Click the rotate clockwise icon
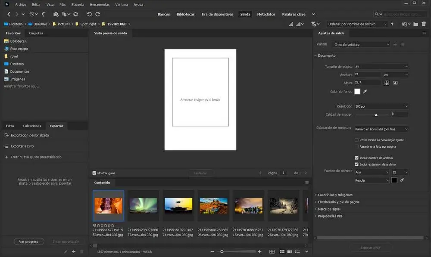431x257 pixels. (97, 14)
